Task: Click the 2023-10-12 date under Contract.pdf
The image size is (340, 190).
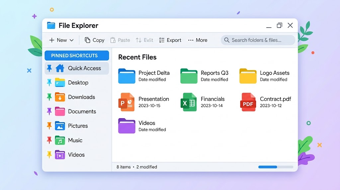Action: tap(271, 106)
